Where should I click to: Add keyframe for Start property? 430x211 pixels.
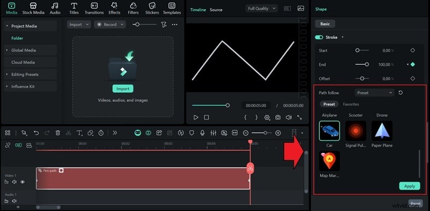(412, 50)
